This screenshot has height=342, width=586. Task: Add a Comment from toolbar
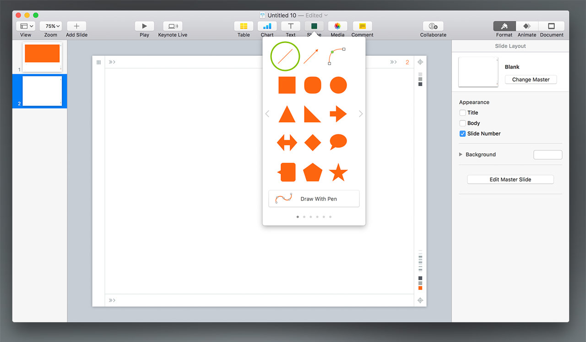tap(362, 27)
